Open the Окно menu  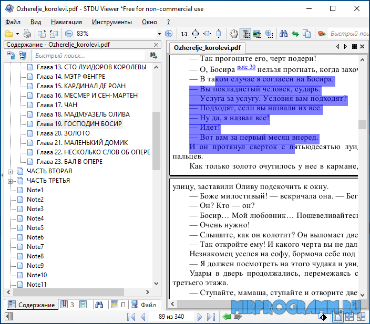coord(149,22)
